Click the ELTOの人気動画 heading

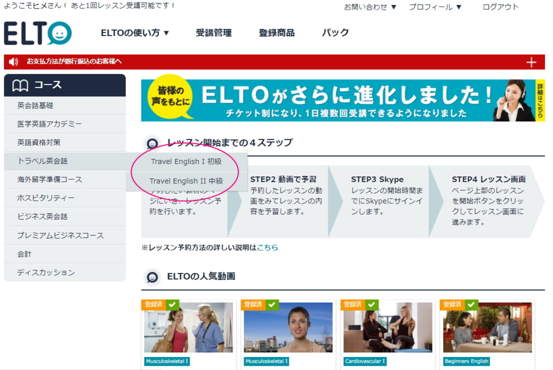pyautogui.click(x=201, y=277)
